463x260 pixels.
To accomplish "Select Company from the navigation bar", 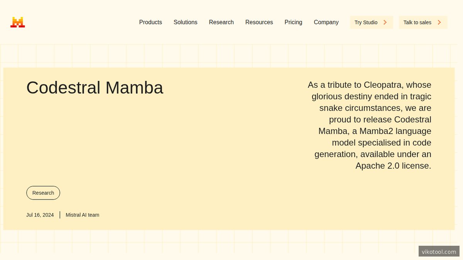I will pos(326,22).
